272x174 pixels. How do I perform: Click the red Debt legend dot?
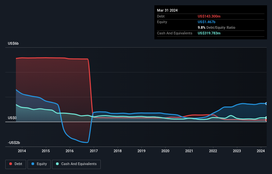(x=11, y=164)
